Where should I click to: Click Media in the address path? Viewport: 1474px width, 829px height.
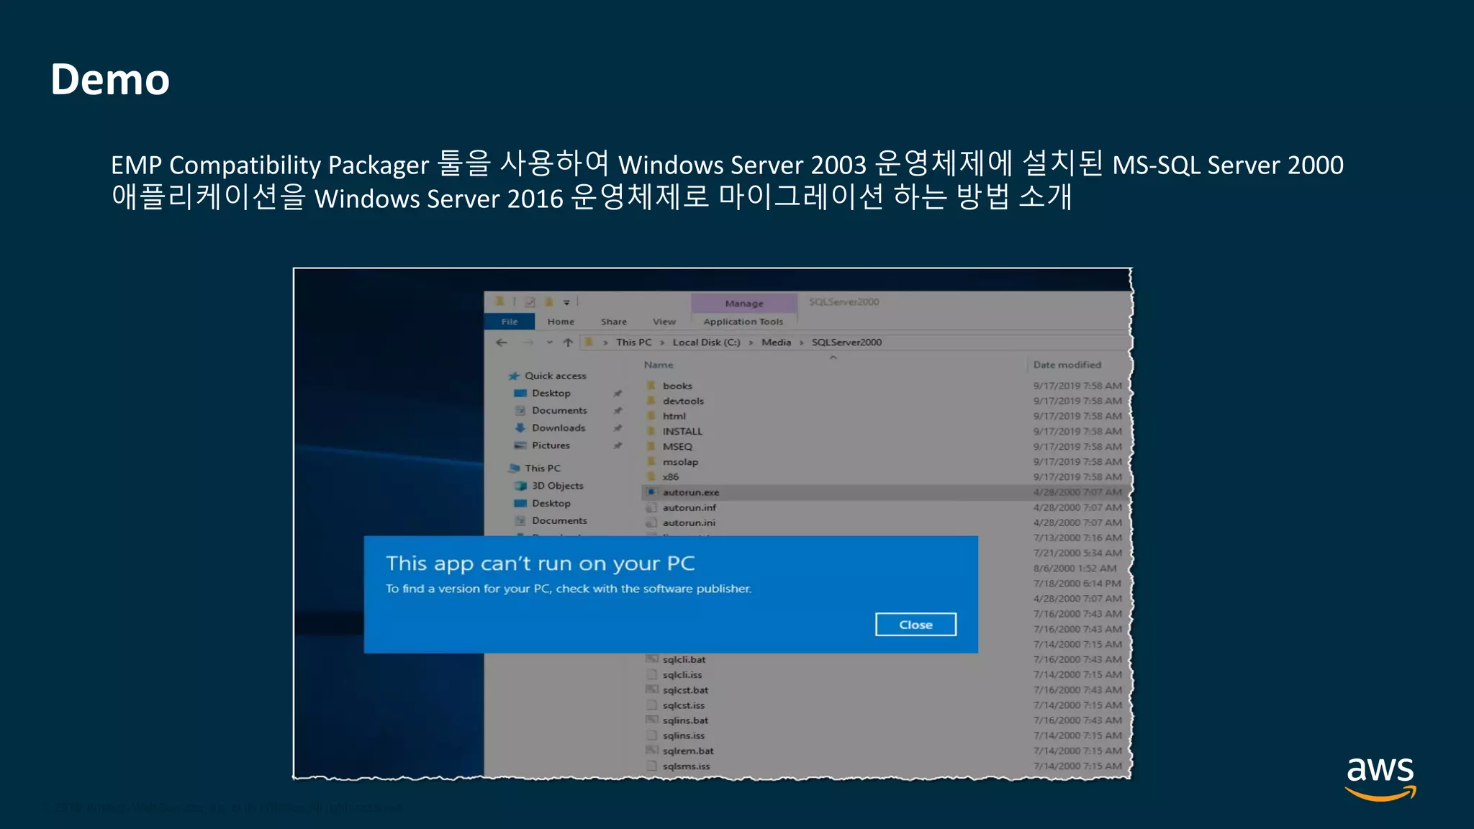tap(776, 343)
